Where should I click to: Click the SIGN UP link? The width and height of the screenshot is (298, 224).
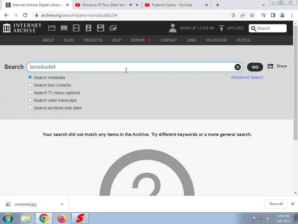click(188, 28)
